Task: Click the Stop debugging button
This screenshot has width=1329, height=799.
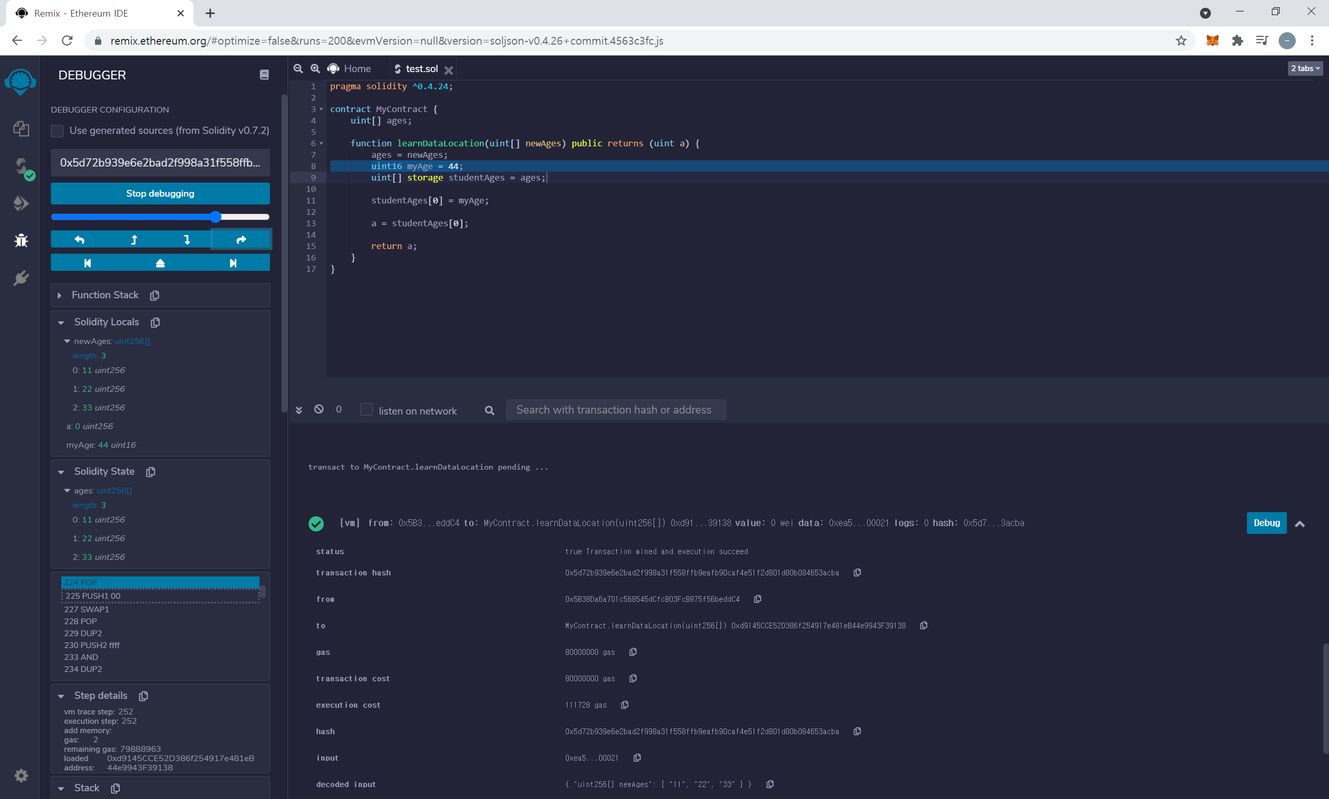Action: 160,194
